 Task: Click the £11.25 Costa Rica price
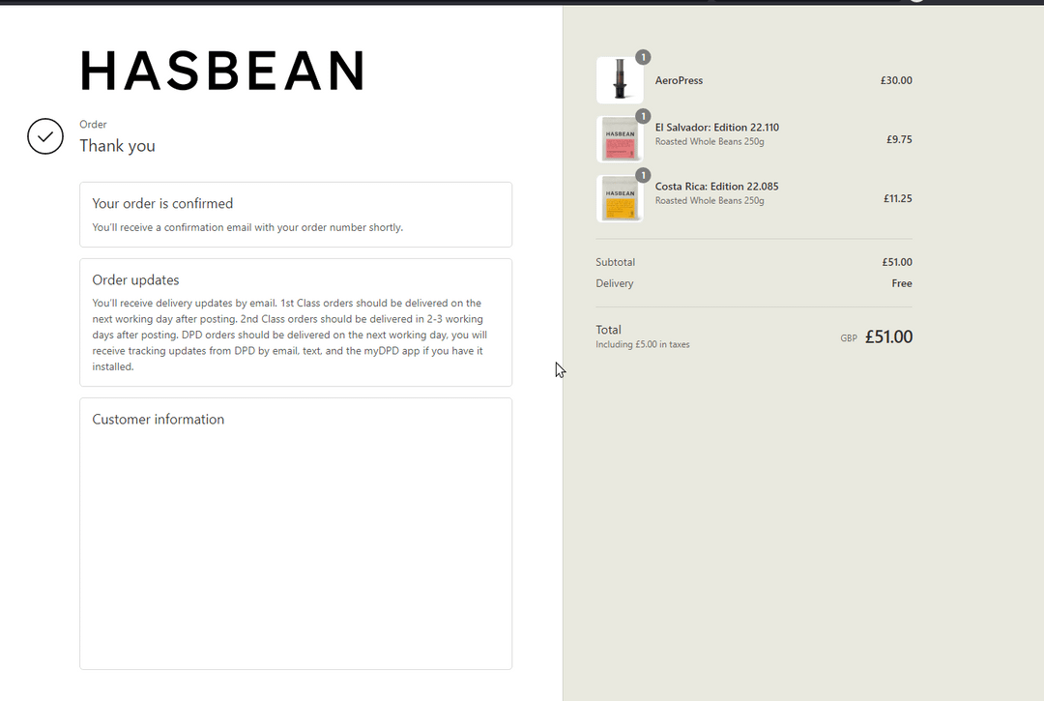click(x=897, y=199)
